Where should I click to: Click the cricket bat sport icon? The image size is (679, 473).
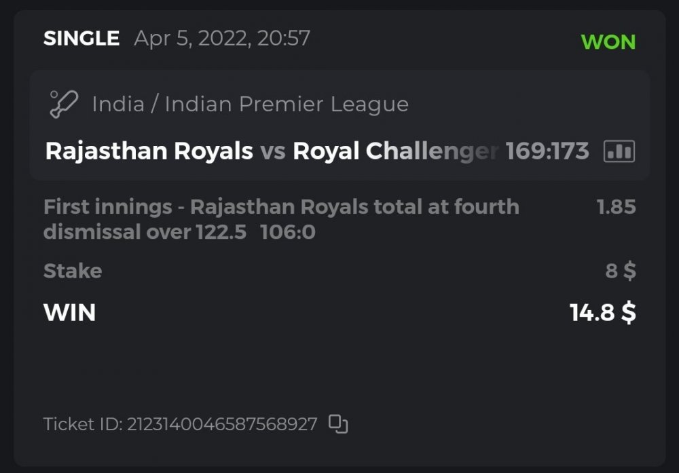[x=64, y=105]
